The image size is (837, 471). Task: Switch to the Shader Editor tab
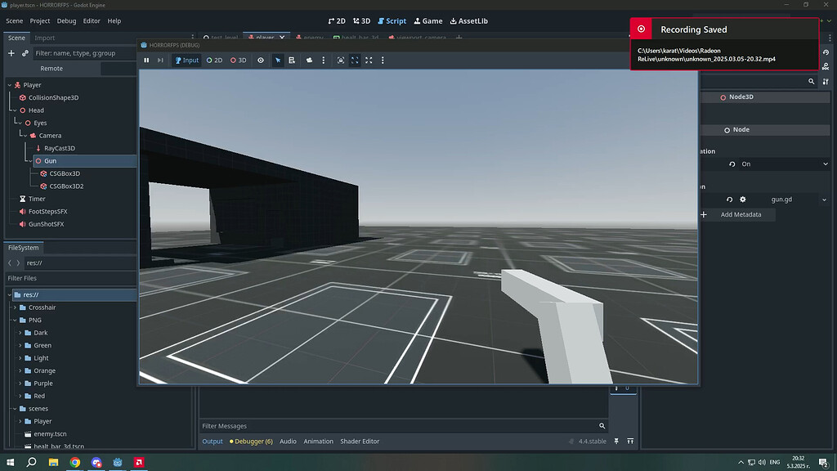[x=360, y=441]
